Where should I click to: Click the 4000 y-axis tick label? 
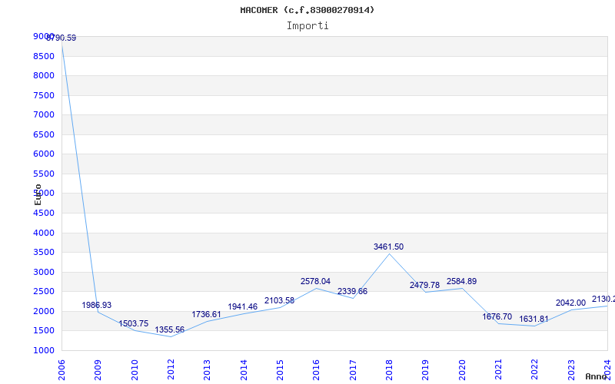[44, 233]
